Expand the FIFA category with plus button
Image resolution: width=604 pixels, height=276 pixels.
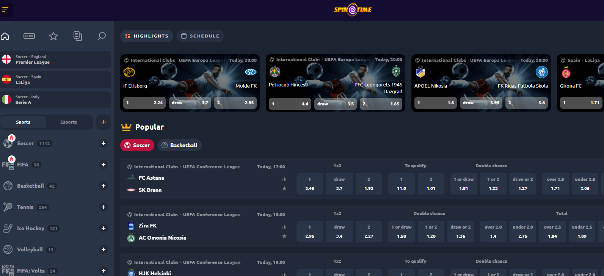click(104, 165)
